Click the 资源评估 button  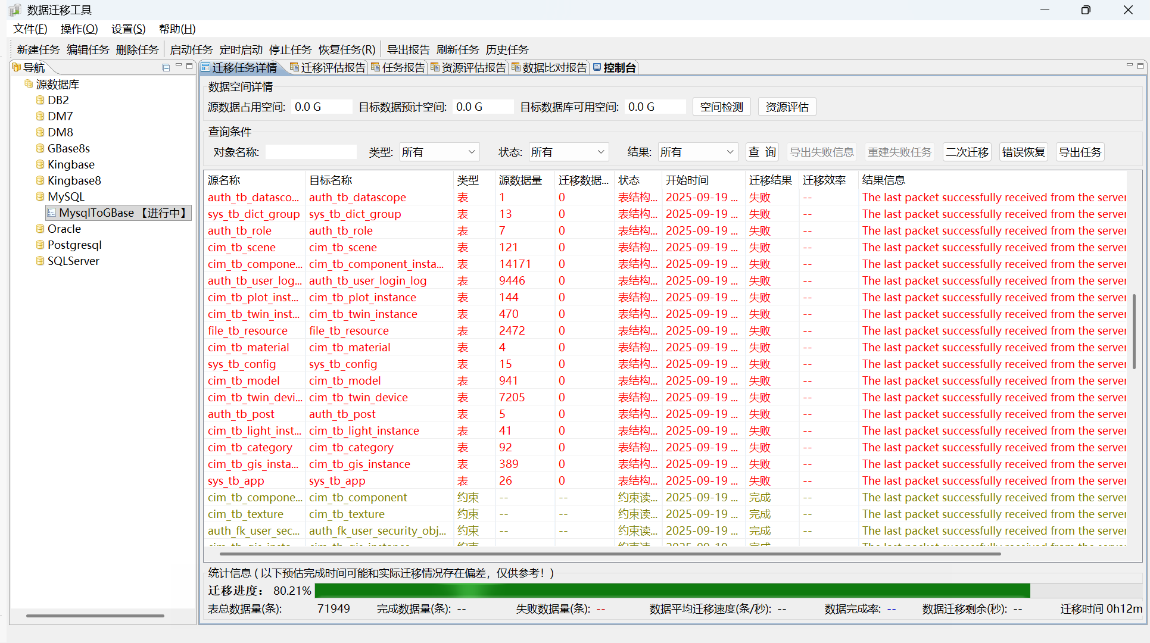[x=787, y=107]
